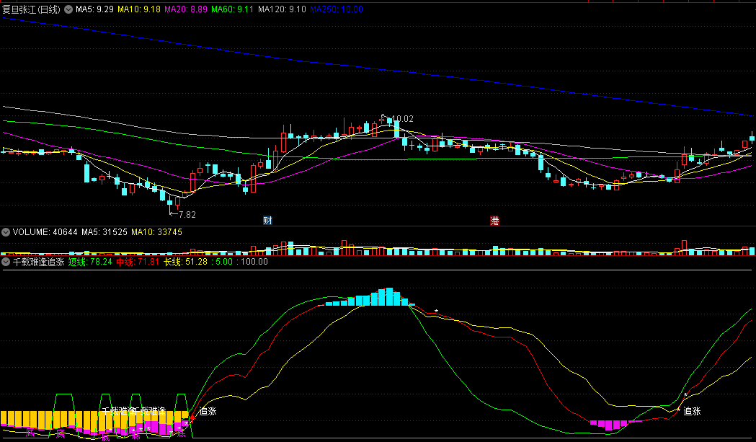Select the MA60: 9.11 label
The image size is (756, 442).
(232, 9)
